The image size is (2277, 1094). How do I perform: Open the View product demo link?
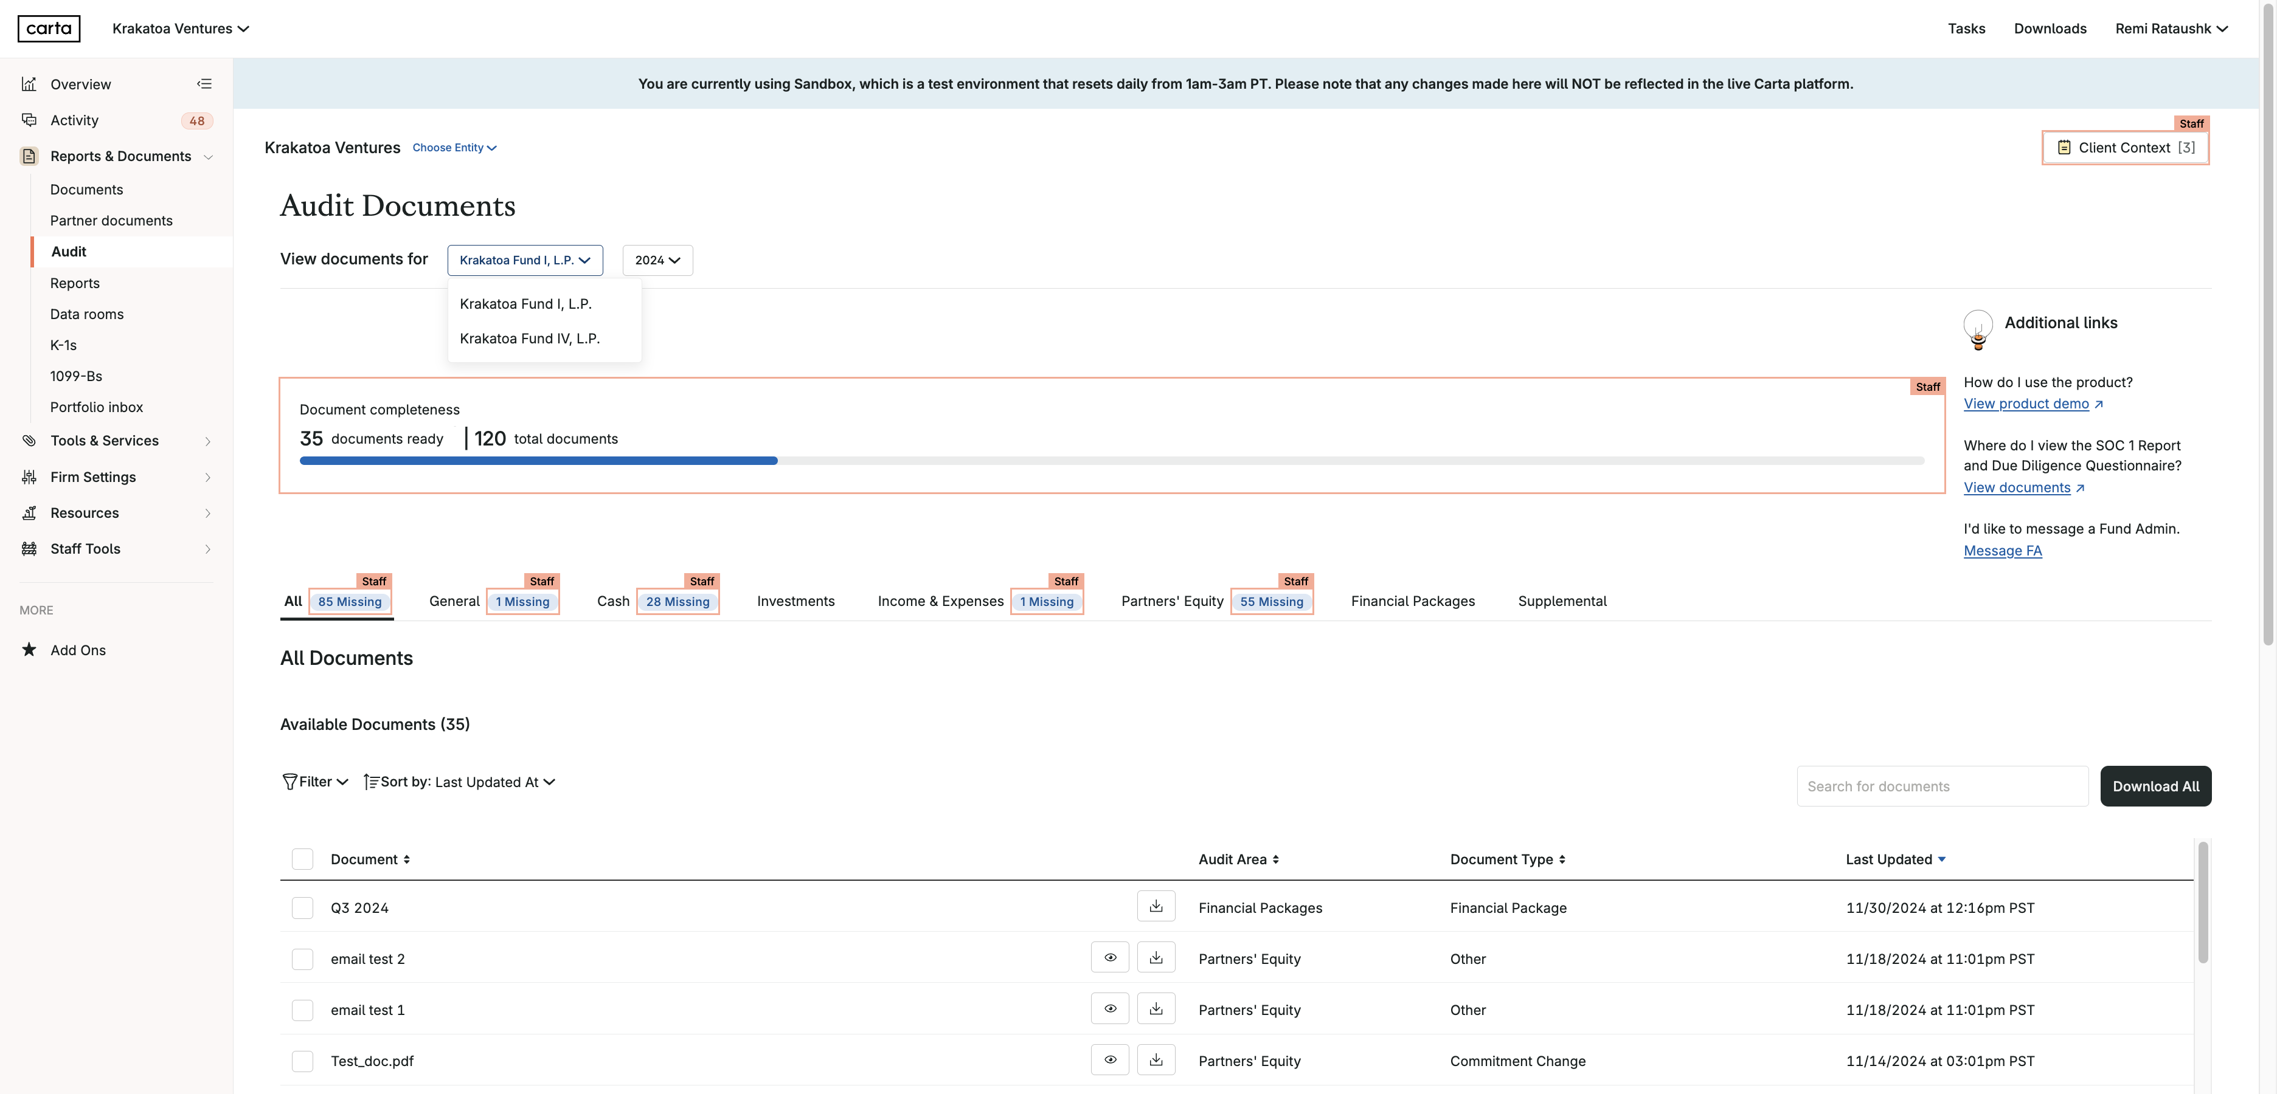pyautogui.click(x=2032, y=404)
